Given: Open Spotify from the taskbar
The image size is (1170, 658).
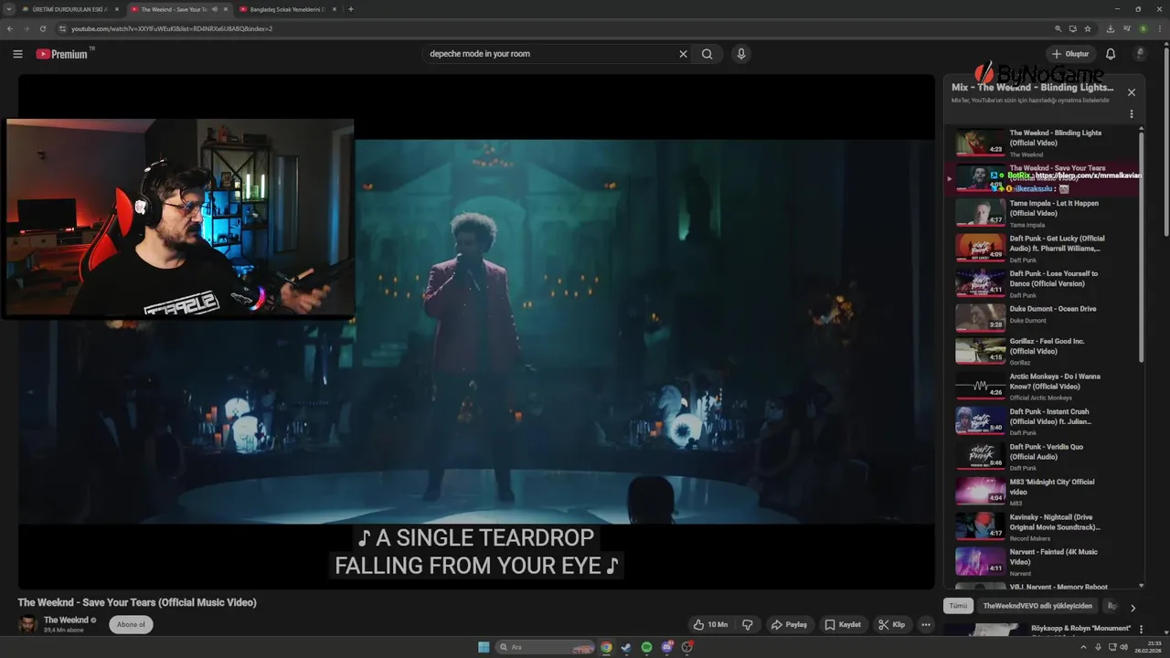Looking at the screenshot, I should 646,647.
